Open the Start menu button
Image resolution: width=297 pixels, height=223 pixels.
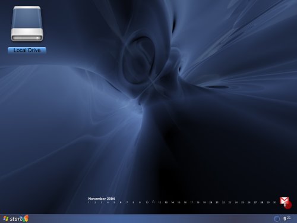tap(13, 219)
